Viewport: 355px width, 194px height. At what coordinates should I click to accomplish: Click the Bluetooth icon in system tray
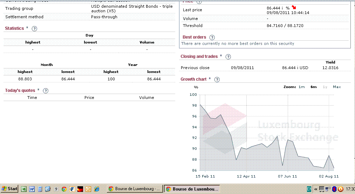coord(334,189)
